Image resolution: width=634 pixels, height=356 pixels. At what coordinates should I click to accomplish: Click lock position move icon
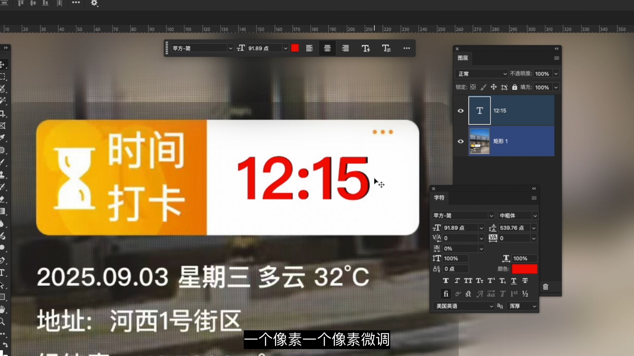click(x=493, y=87)
